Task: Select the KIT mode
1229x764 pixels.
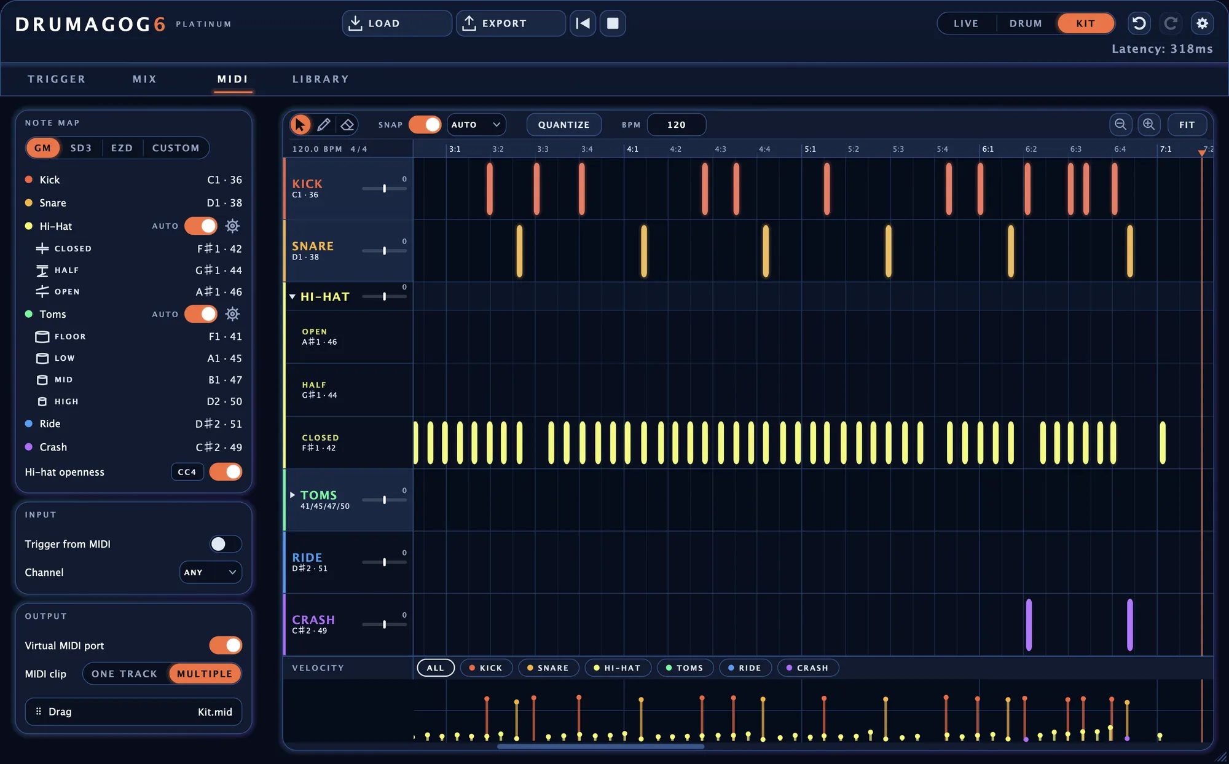Action: click(x=1086, y=23)
